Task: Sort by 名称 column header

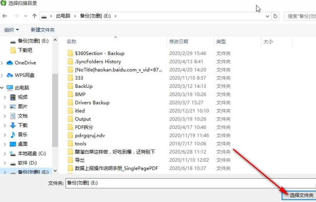Action: click(71, 42)
